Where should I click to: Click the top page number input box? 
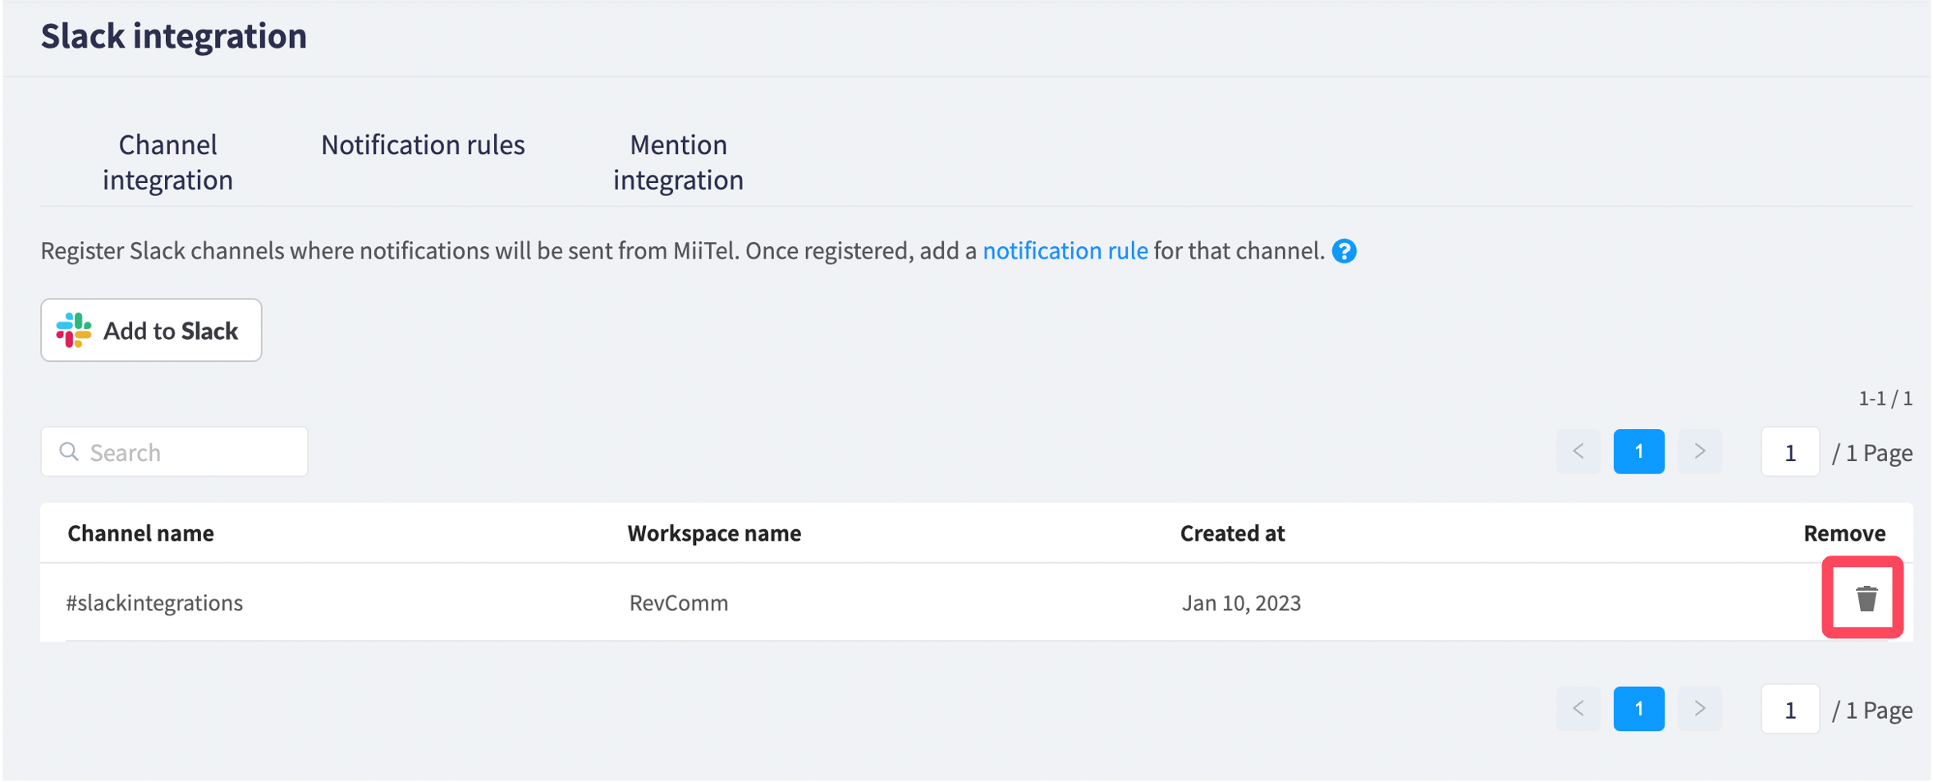tap(1790, 452)
